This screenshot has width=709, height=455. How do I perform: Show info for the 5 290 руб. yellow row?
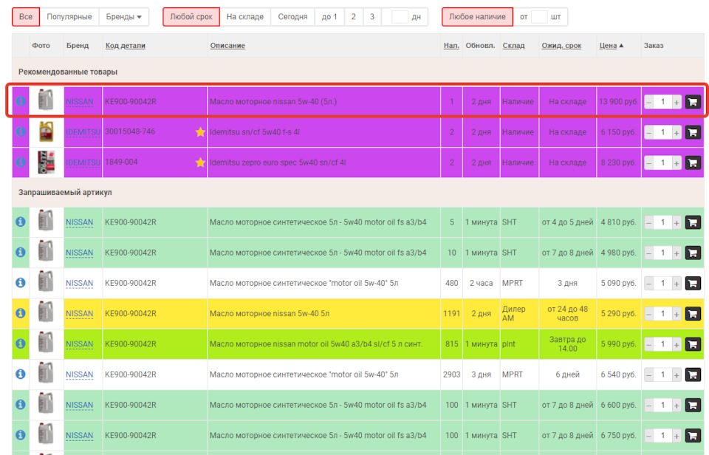click(x=21, y=313)
